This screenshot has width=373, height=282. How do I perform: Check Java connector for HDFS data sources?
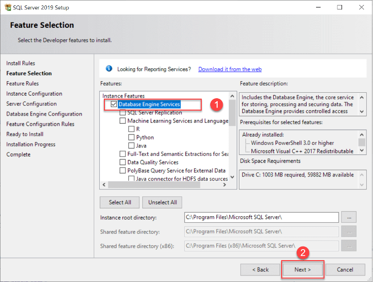click(131, 178)
